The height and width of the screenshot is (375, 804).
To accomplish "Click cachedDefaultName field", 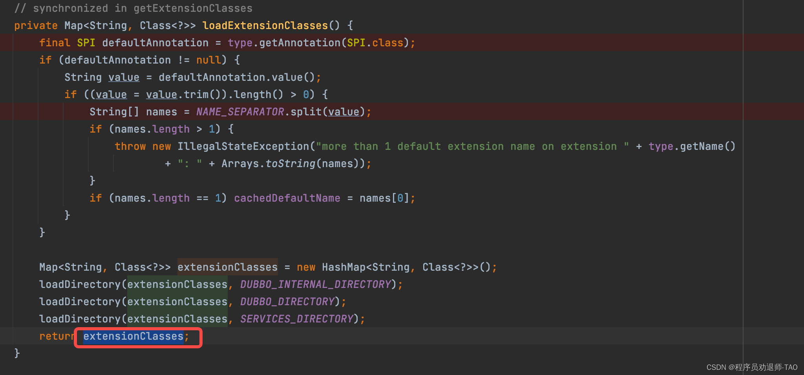I will pyautogui.click(x=287, y=198).
